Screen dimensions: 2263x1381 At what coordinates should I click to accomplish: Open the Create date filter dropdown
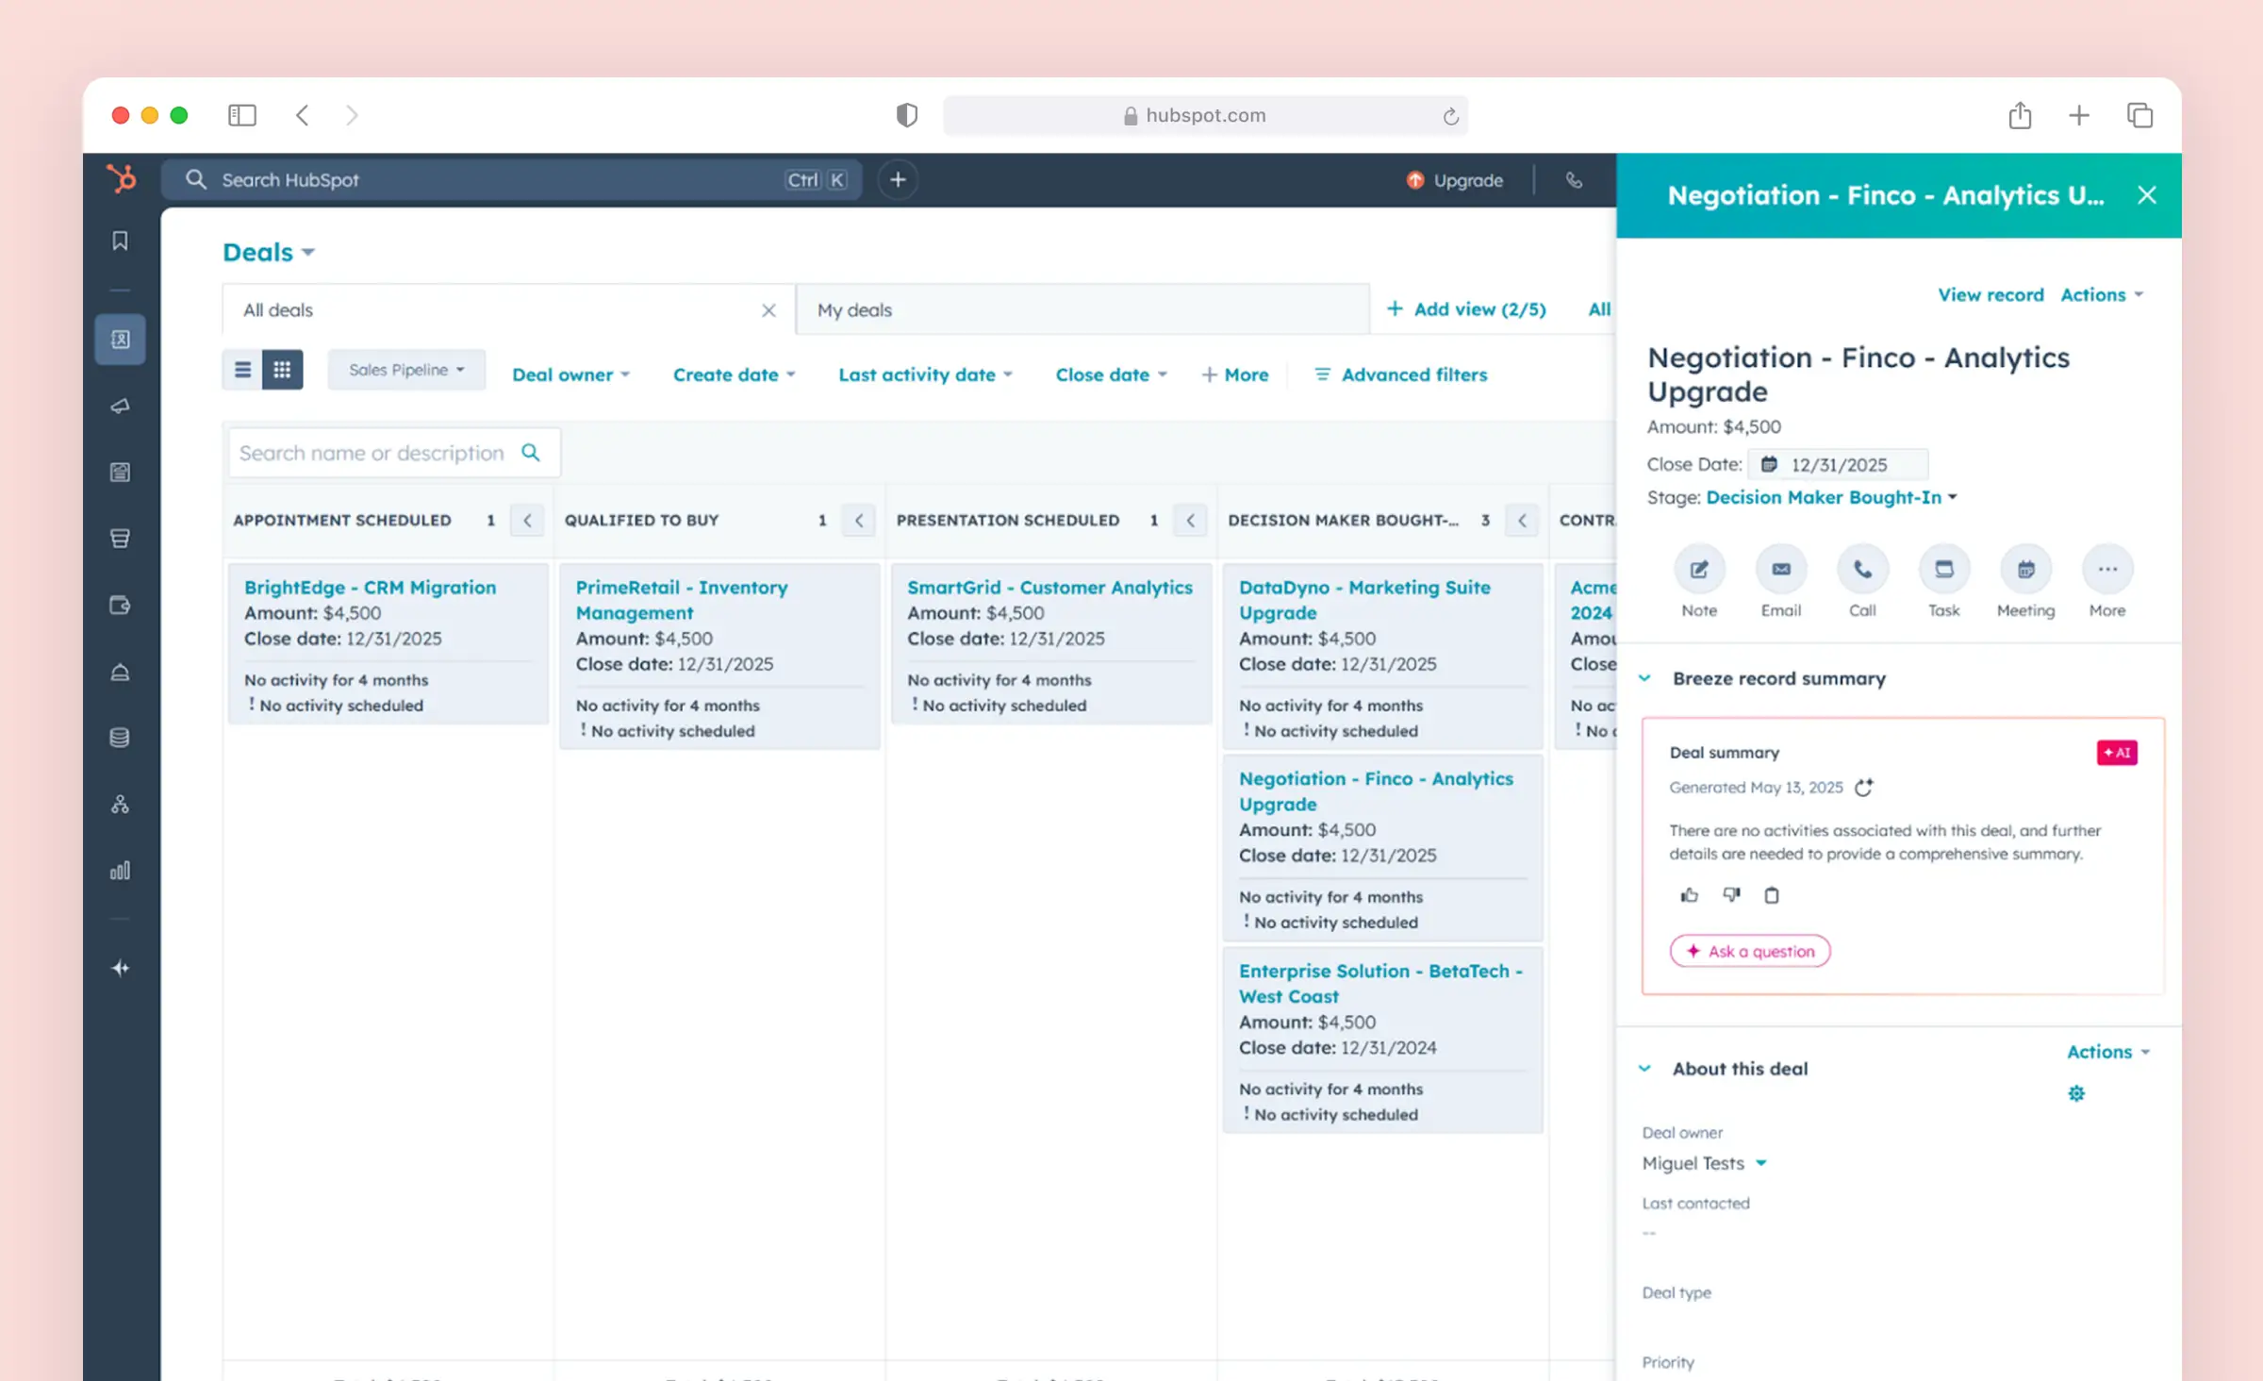click(x=735, y=374)
